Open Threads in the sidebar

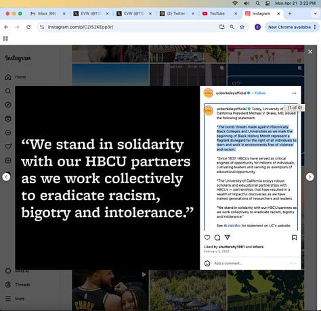pos(18,285)
